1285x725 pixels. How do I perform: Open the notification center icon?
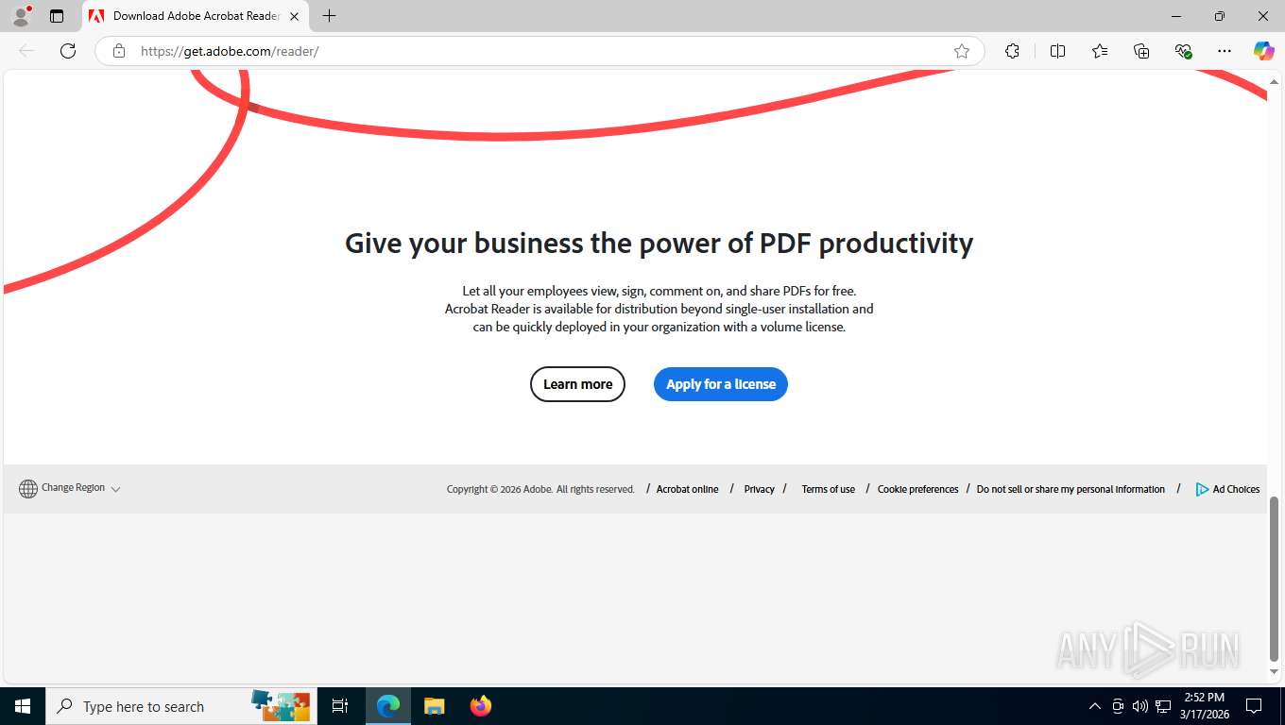(x=1254, y=706)
